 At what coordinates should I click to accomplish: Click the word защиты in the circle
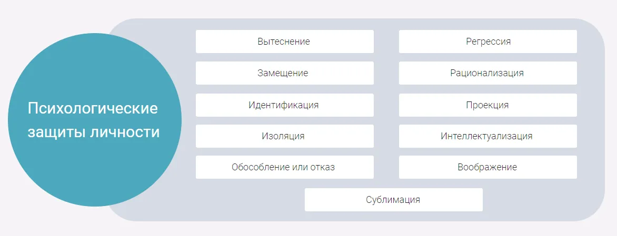56,131
